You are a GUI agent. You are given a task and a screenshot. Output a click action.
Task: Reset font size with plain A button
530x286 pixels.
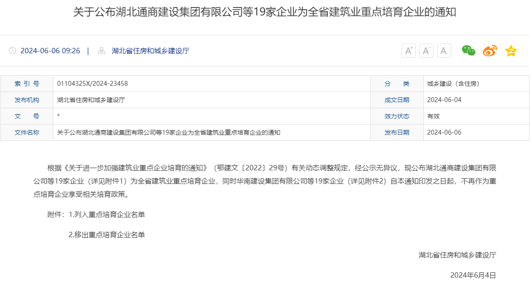(444, 51)
